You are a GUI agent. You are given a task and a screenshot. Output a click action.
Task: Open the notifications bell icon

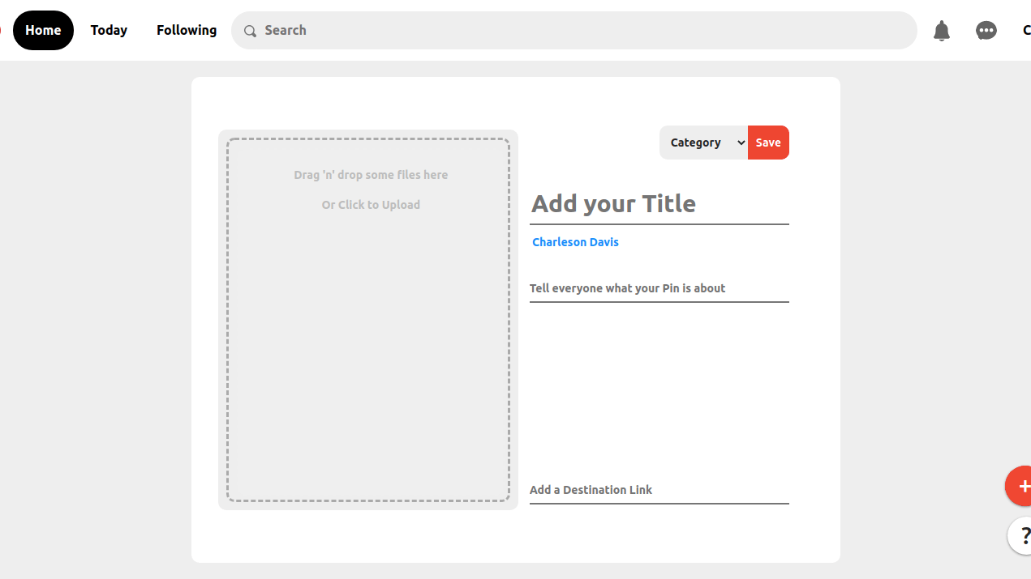coord(941,31)
